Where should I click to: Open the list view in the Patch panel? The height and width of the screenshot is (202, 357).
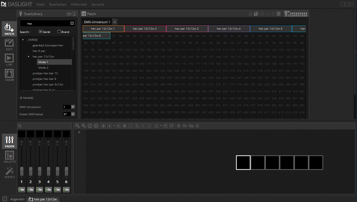[x=278, y=14]
